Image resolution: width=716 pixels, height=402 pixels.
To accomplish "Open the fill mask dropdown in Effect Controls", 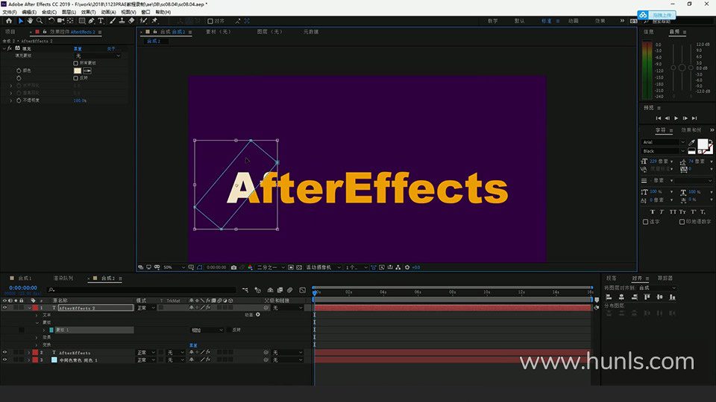I will (98, 56).
